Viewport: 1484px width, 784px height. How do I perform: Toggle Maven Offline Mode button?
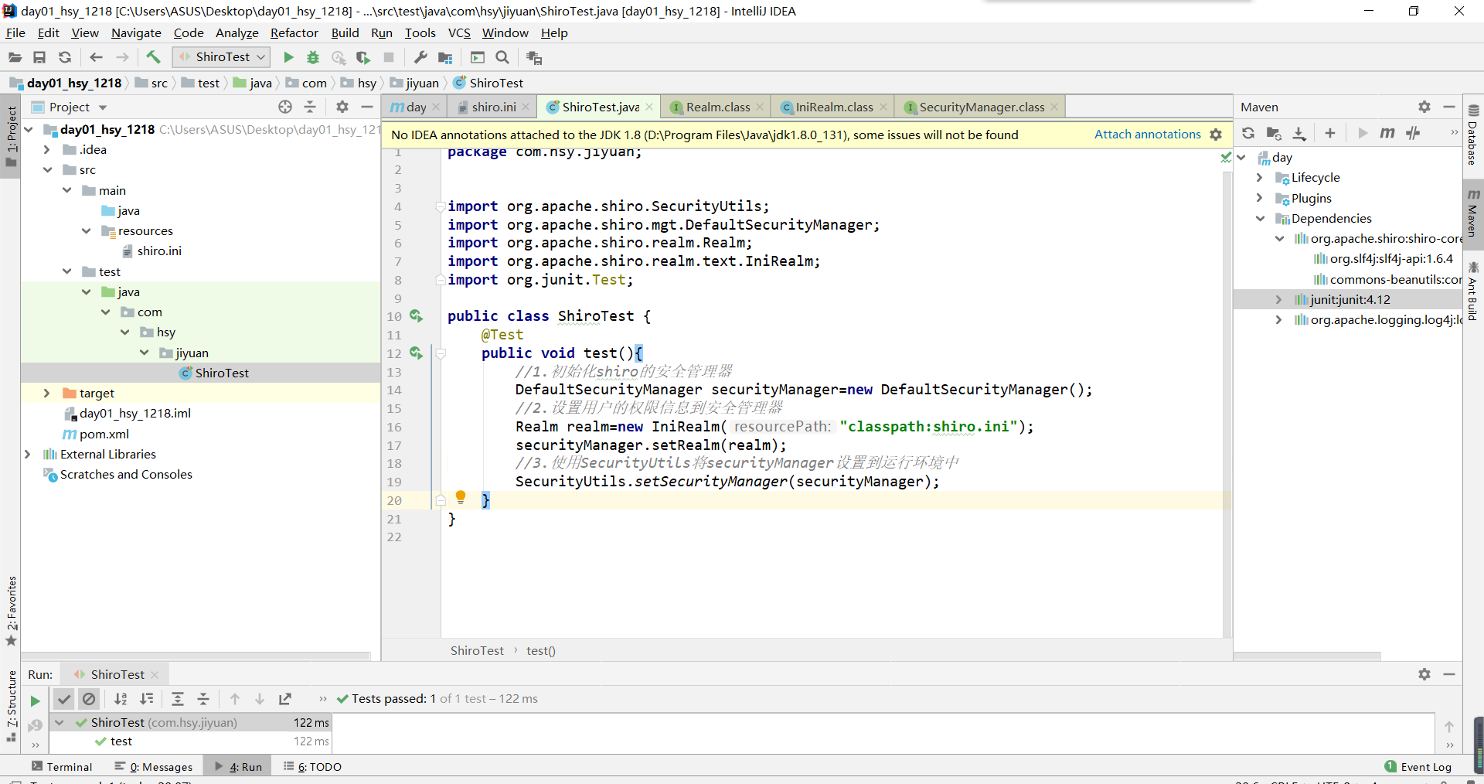pyautogui.click(x=1413, y=133)
